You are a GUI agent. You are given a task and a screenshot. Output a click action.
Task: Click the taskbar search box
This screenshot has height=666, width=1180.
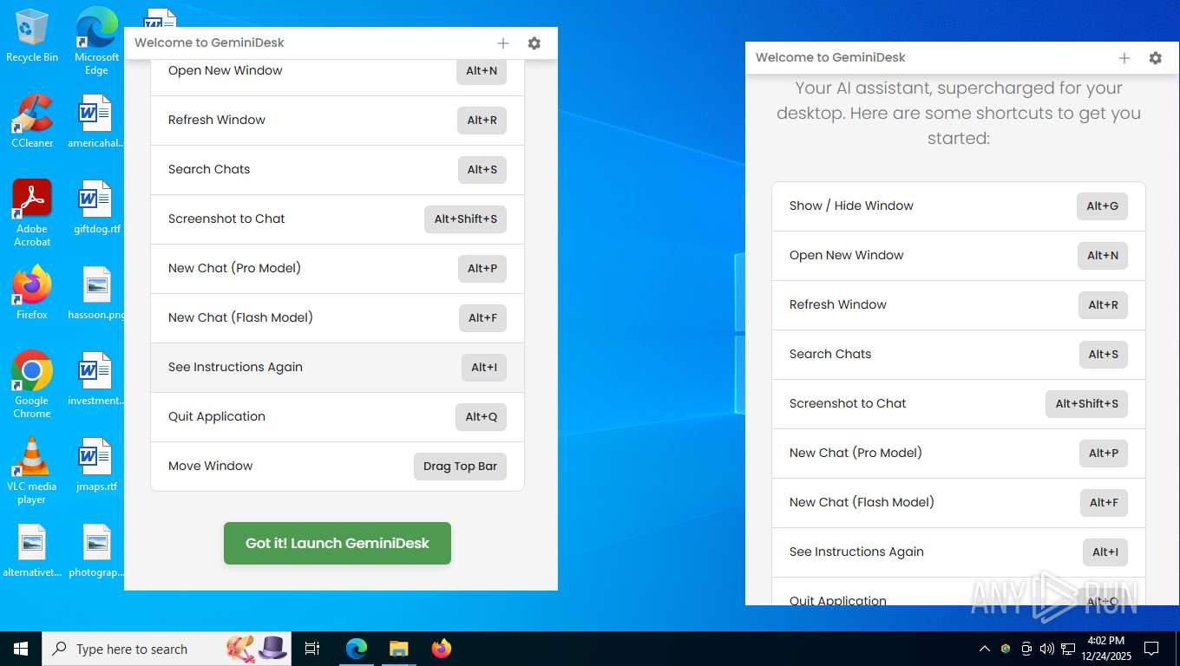point(167,649)
